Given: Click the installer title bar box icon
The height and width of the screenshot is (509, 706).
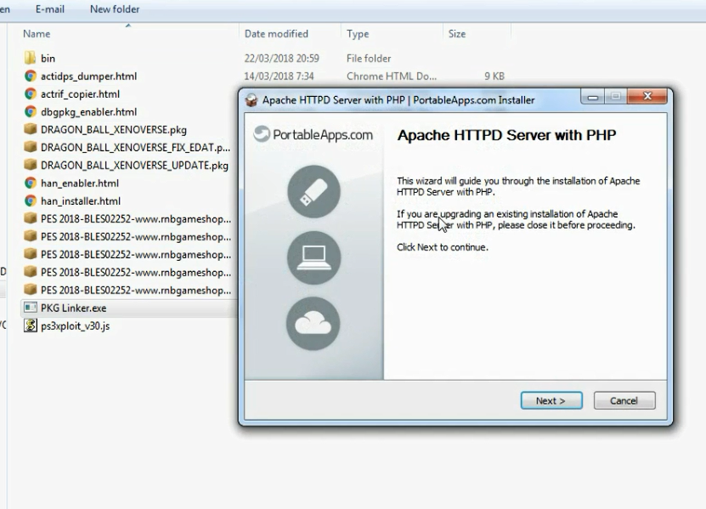Looking at the screenshot, I should [x=251, y=100].
